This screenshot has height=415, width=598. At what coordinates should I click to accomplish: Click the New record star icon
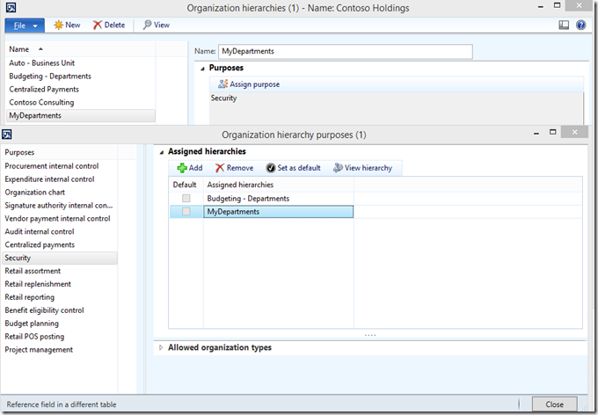58,25
